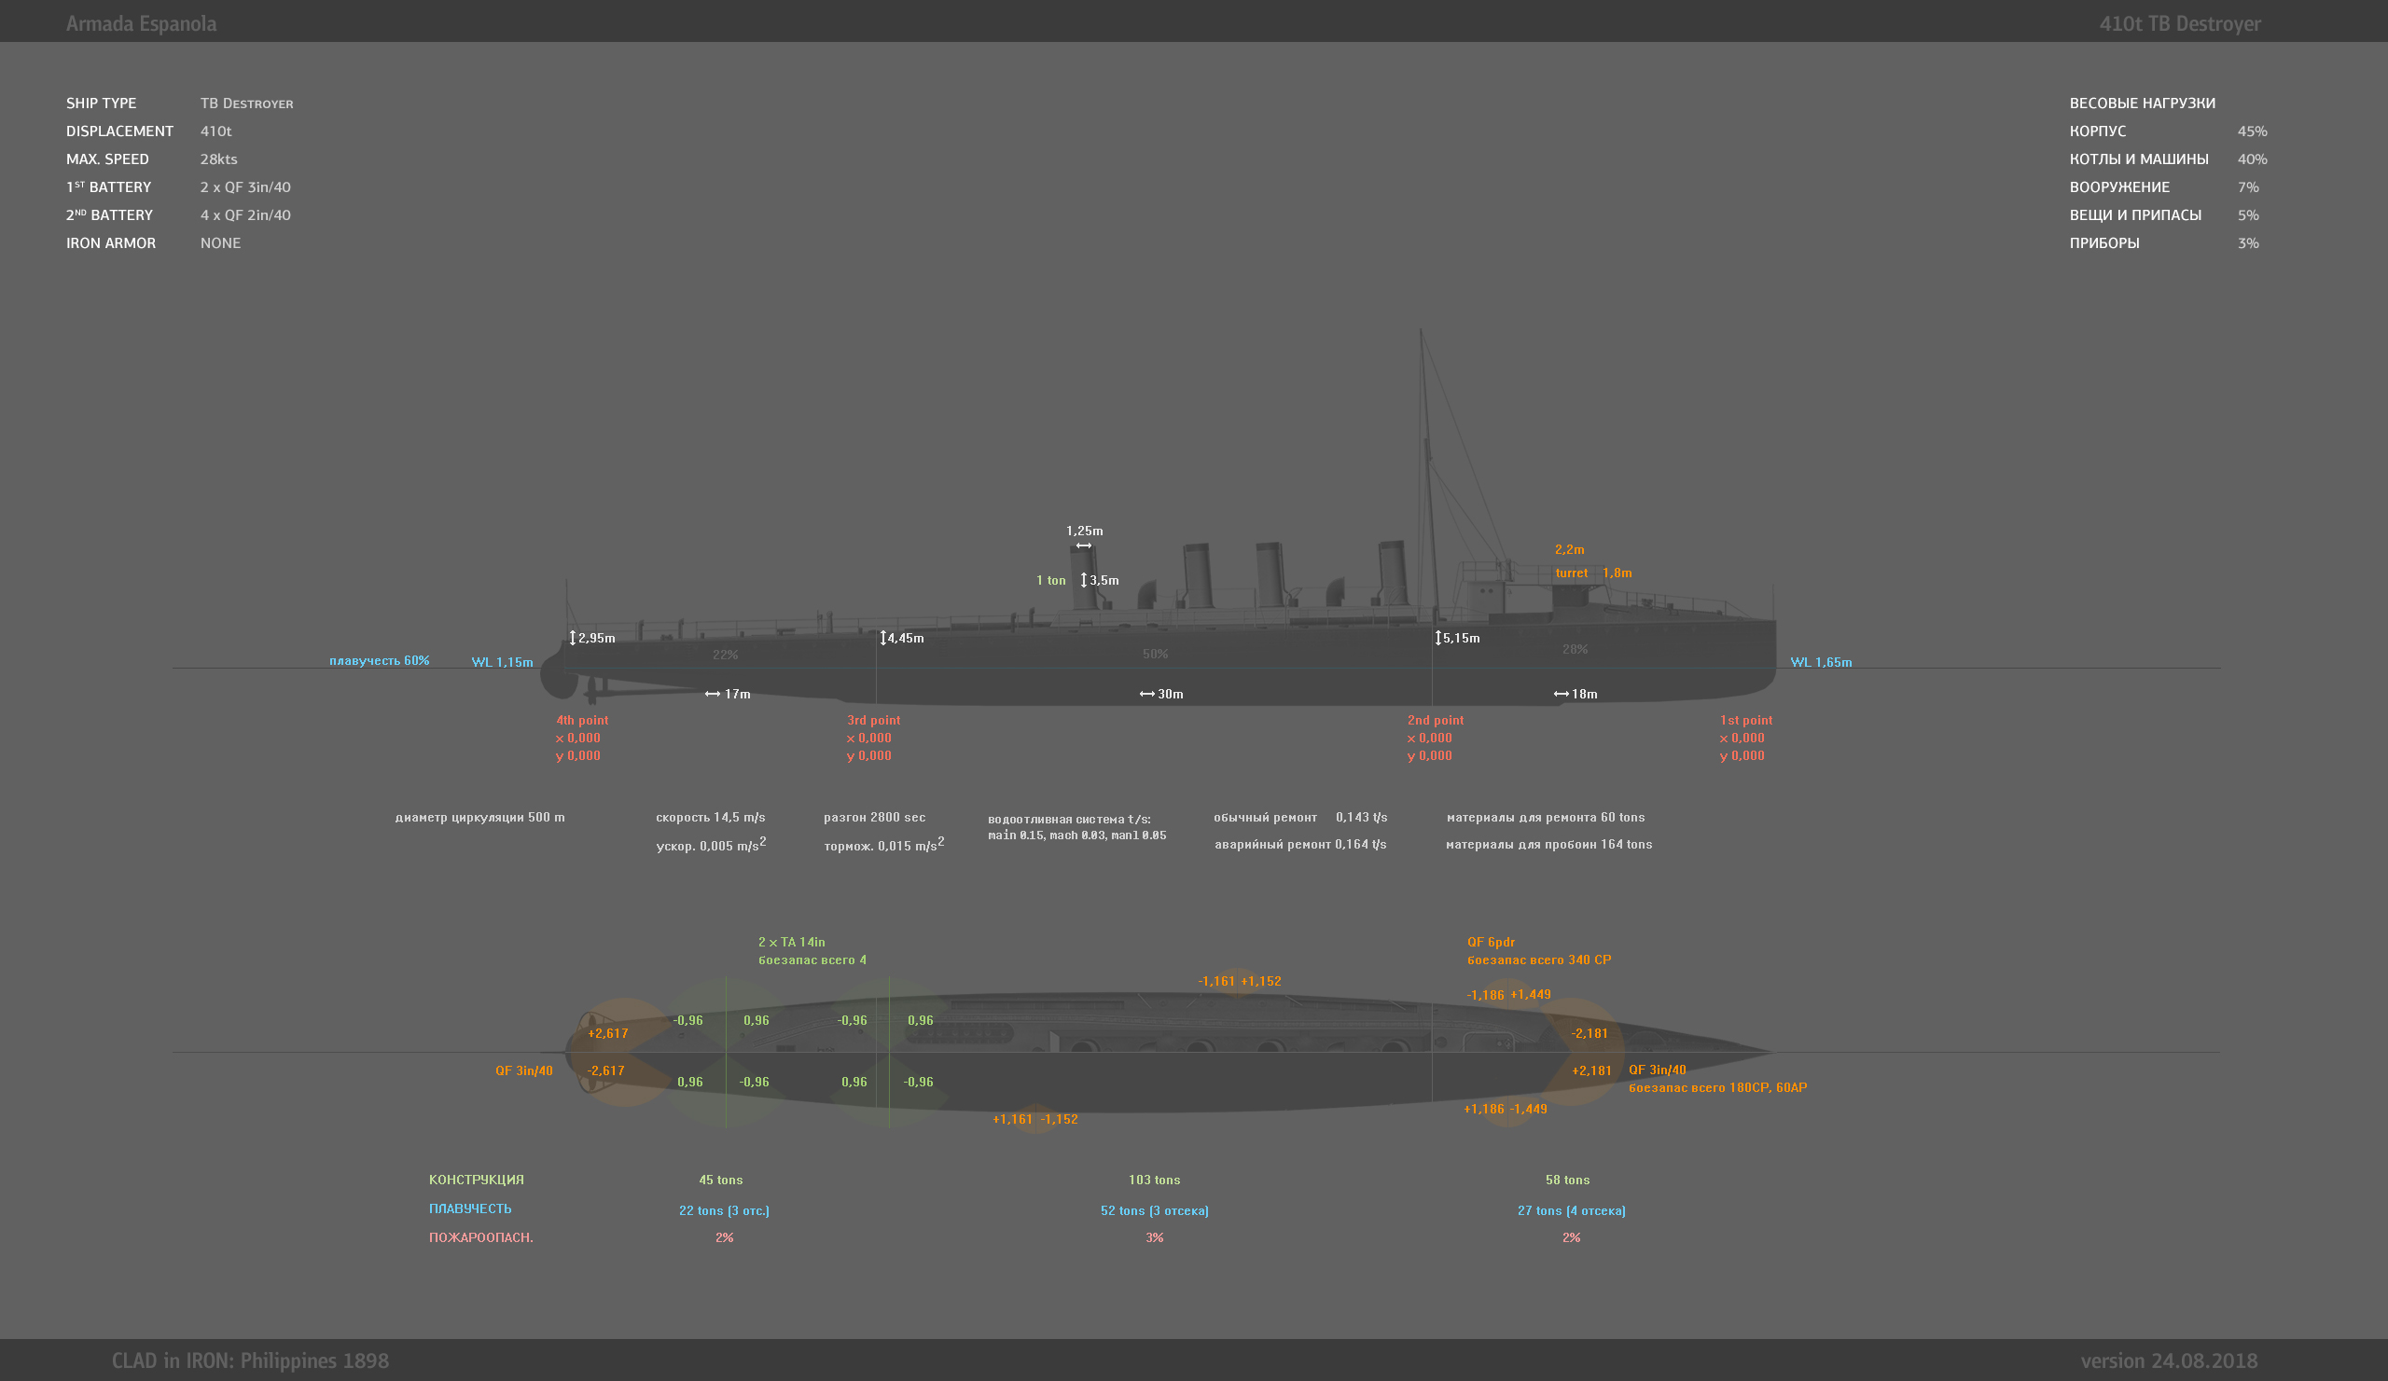Click the horizontal arrow beside 18m
The width and height of the screenshot is (2388, 1381).
1561,695
